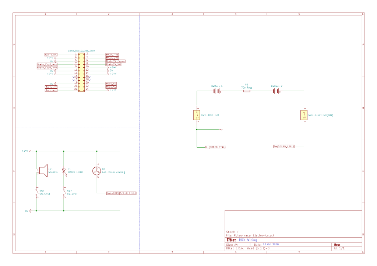The height and width of the screenshot is (266, 377).
Task: Select the Conn_02x12_Odd_Even connector body
Action: (x=81, y=72)
